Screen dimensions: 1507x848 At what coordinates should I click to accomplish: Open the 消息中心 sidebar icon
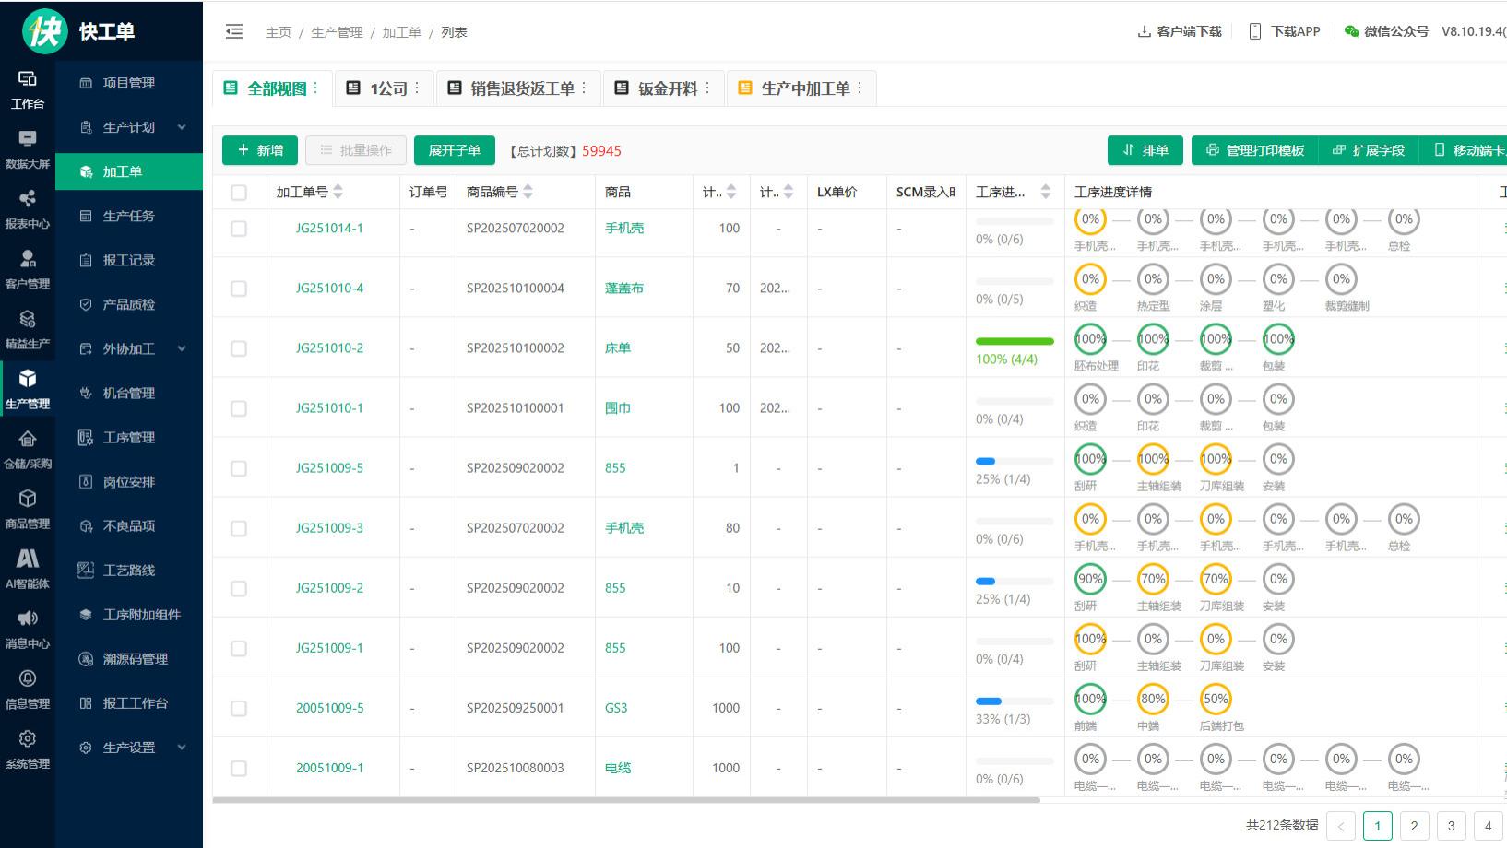tap(28, 630)
